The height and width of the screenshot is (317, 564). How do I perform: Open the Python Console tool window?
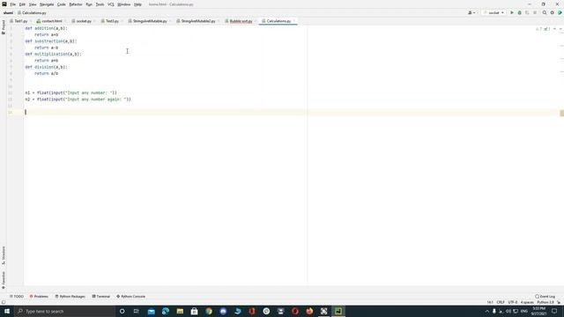click(x=131, y=297)
